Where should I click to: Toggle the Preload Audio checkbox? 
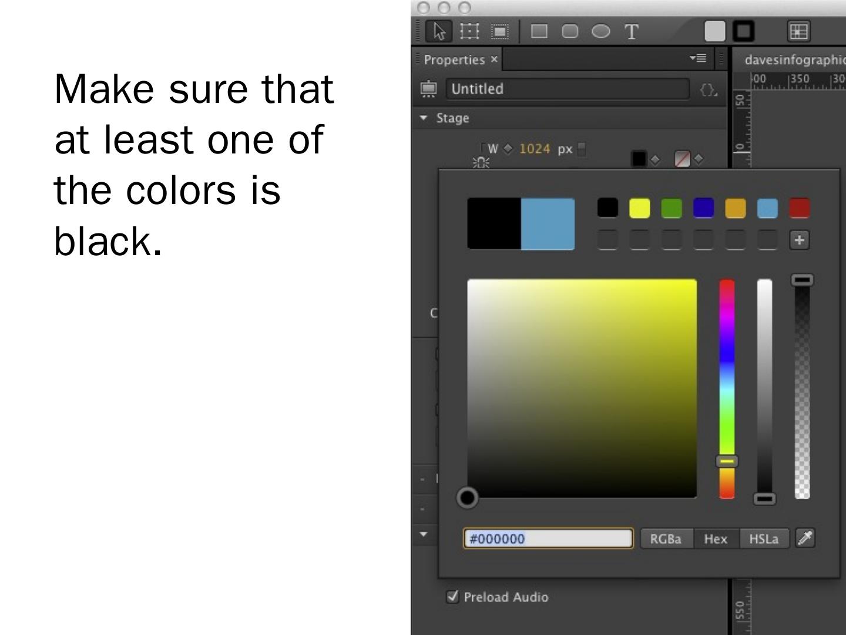pos(452,597)
